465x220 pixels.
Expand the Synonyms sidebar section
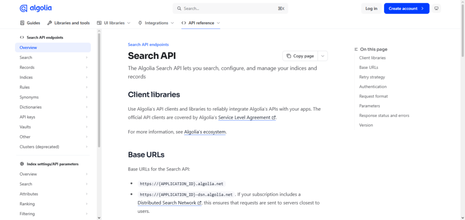click(x=87, y=97)
